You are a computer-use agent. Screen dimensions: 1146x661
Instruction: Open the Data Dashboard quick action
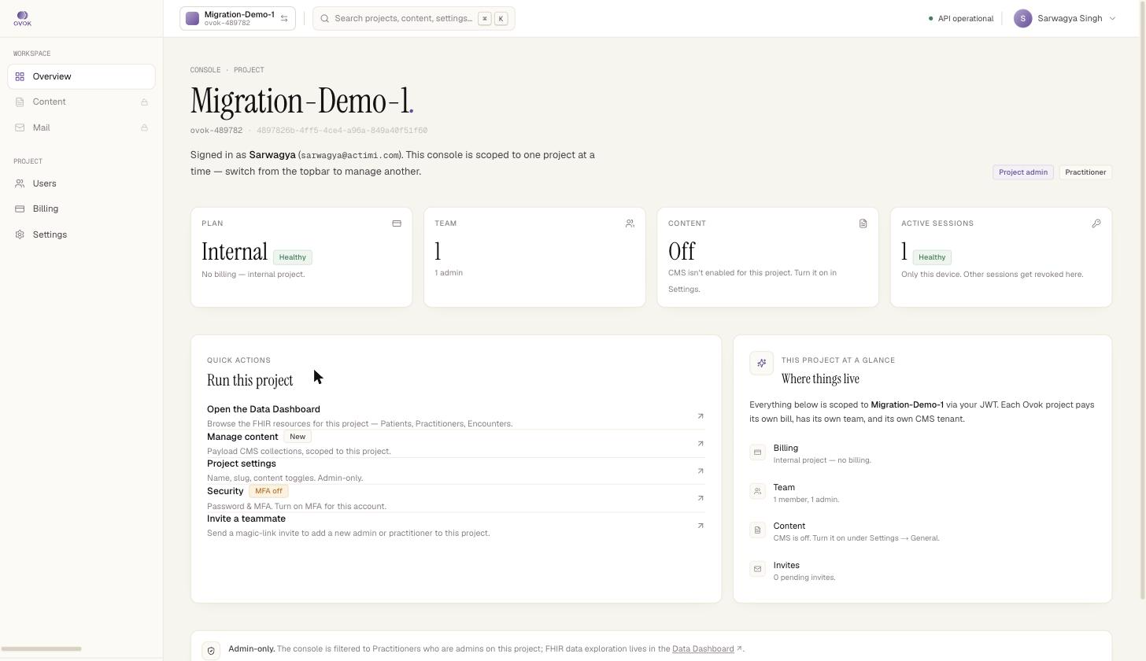pos(456,416)
